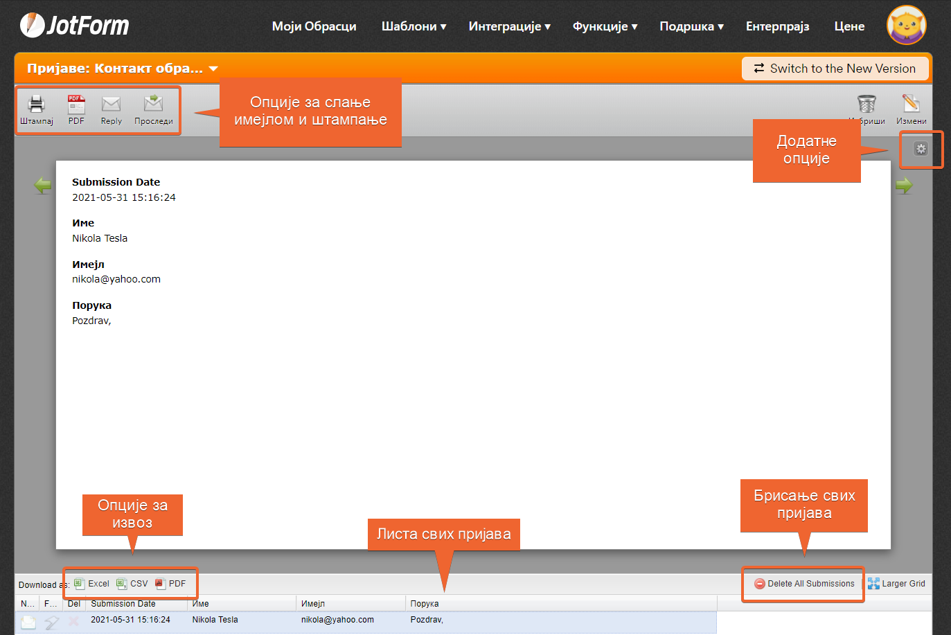Toggle the flag pin icon in submission row

click(x=51, y=622)
